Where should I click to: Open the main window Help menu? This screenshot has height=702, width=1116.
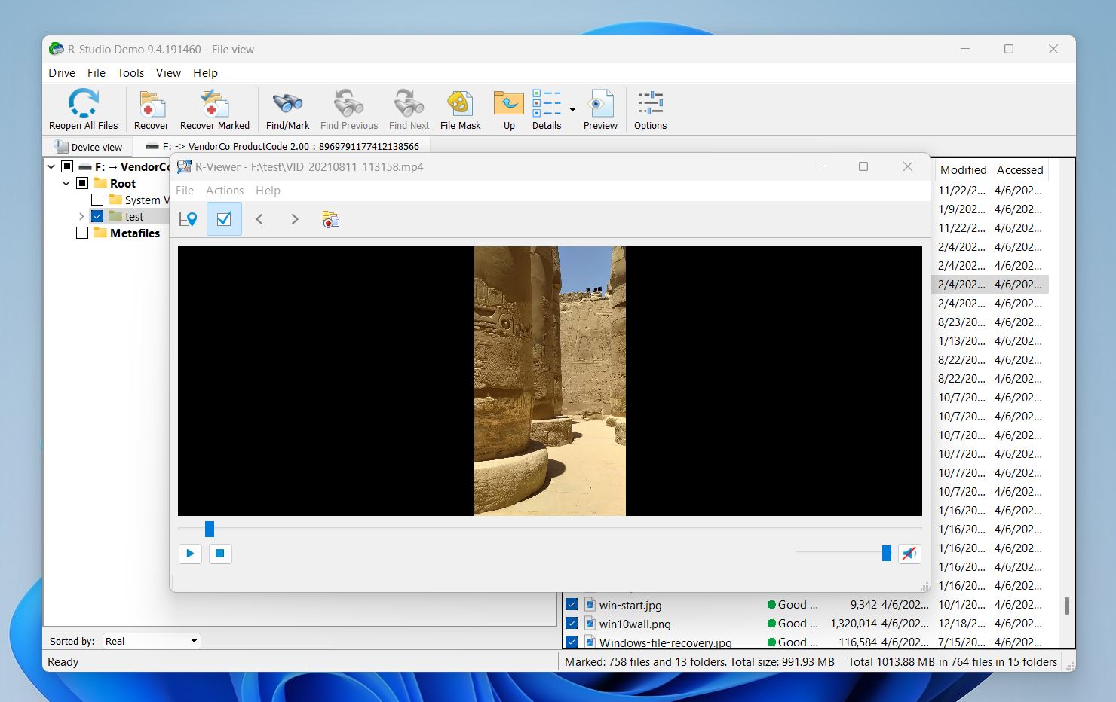point(205,73)
